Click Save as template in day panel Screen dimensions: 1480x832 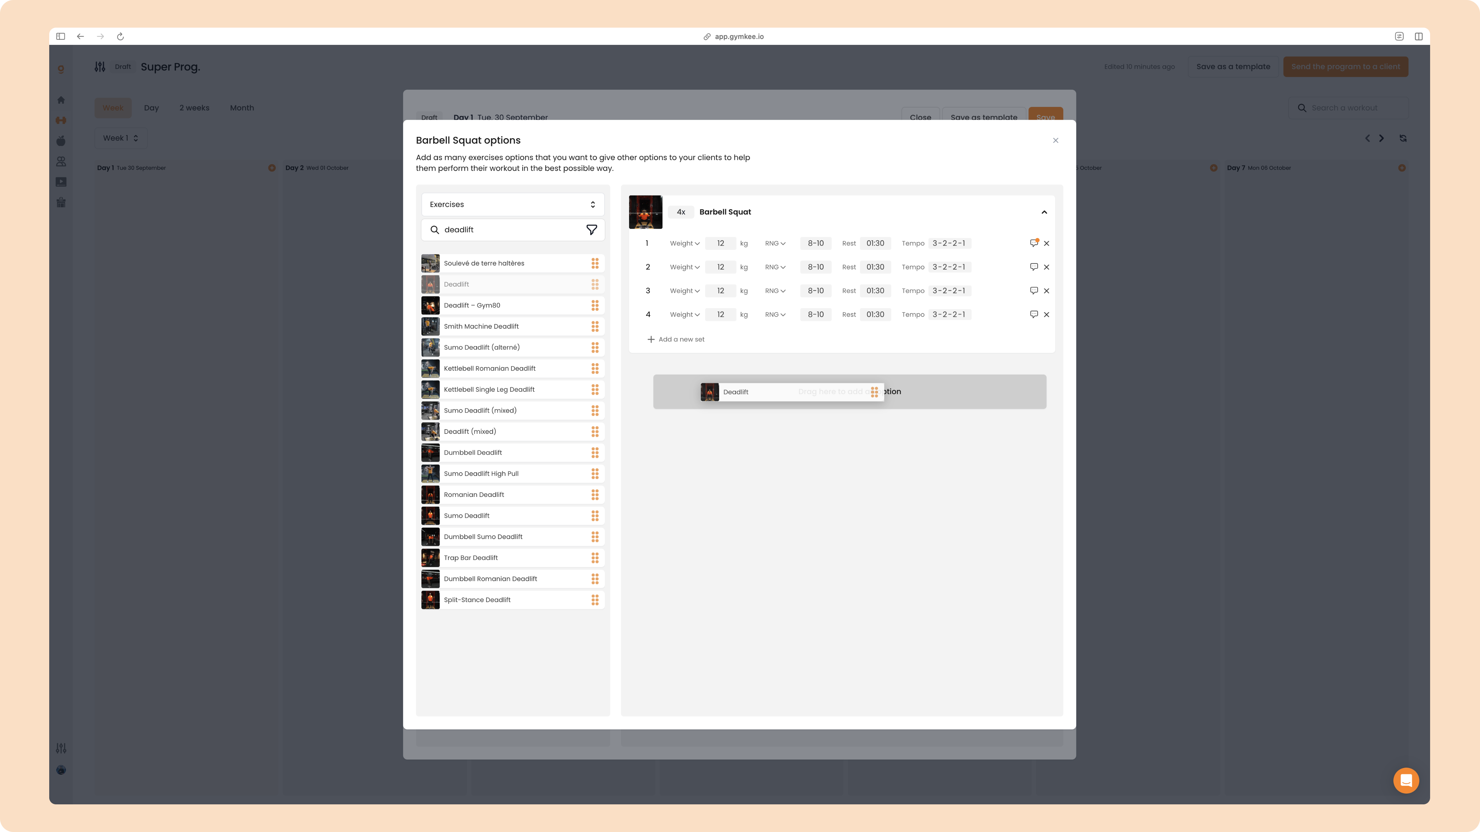(984, 114)
